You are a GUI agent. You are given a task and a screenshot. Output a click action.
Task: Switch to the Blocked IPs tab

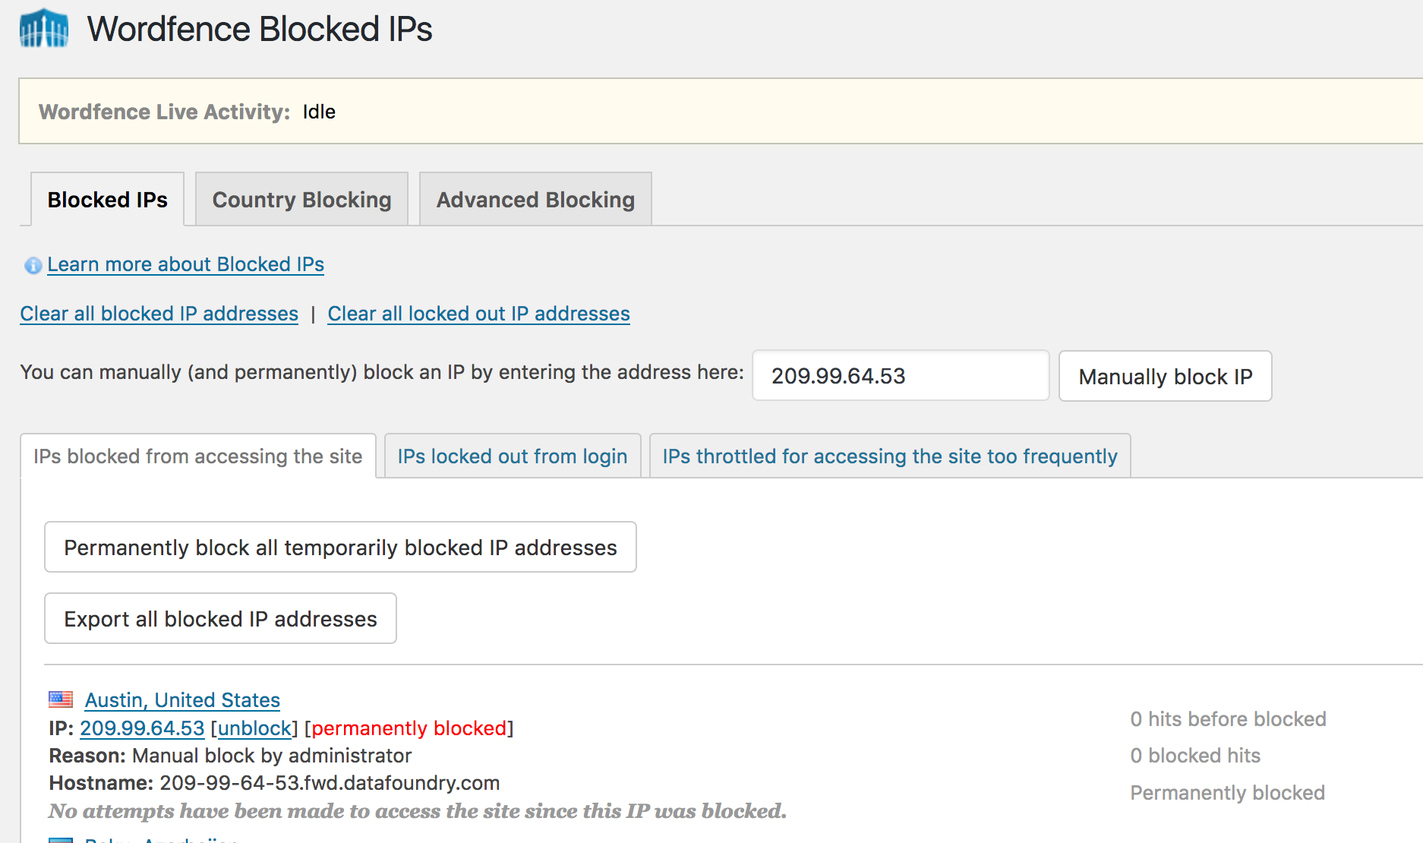coord(107,200)
